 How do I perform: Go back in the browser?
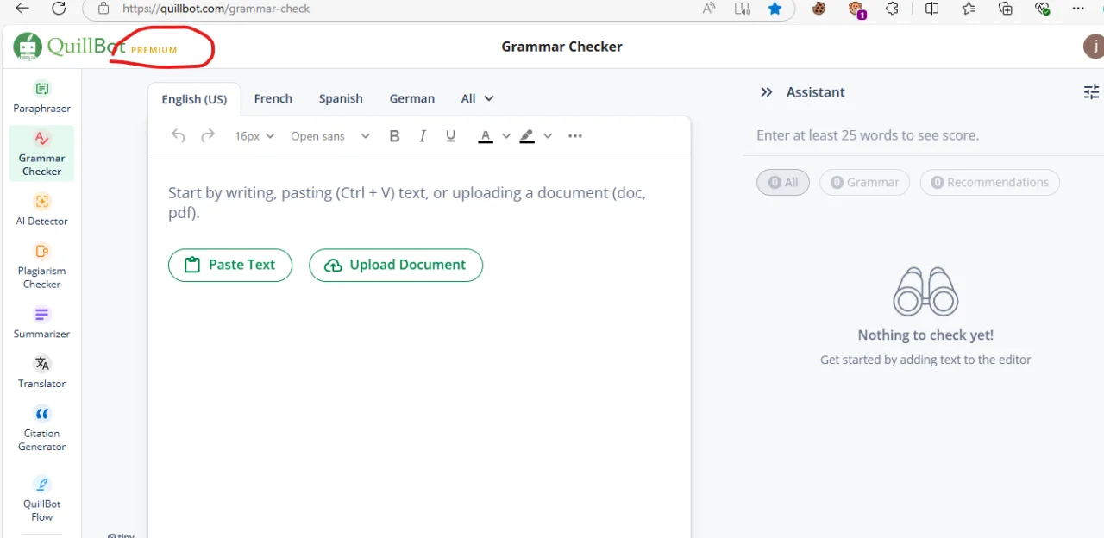click(22, 9)
